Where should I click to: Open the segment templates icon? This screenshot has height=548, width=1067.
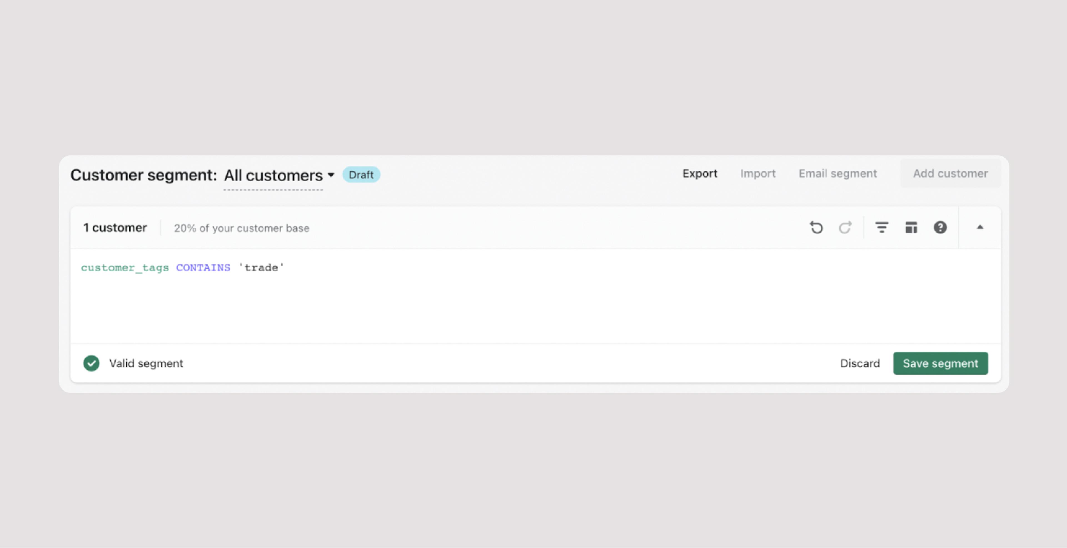(x=911, y=228)
